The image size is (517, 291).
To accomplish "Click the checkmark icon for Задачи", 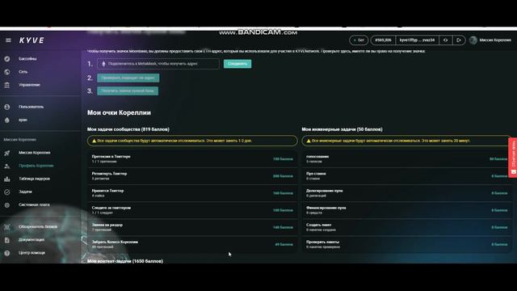I will tap(7, 192).
